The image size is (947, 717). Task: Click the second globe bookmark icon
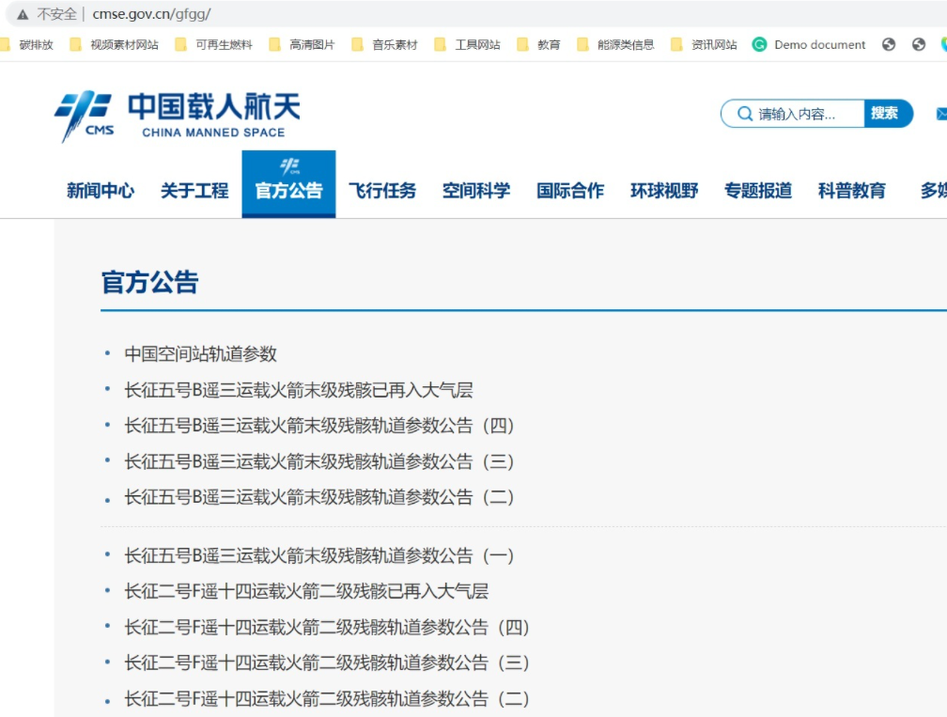click(918, 44)
